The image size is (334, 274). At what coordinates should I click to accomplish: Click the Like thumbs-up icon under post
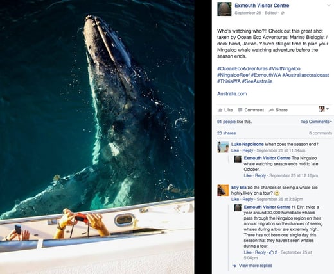pyautogui.click(x=220, y=110)
